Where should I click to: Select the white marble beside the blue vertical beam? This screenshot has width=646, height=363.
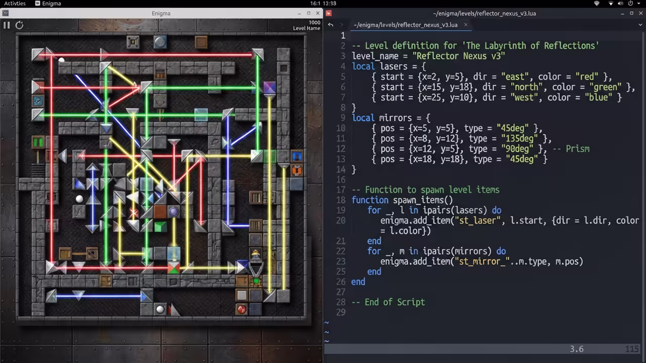[79, 199]
